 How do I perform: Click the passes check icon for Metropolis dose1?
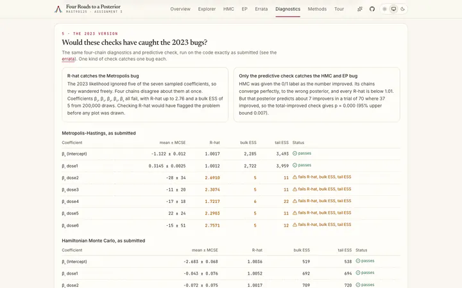(x=295, y=165)
